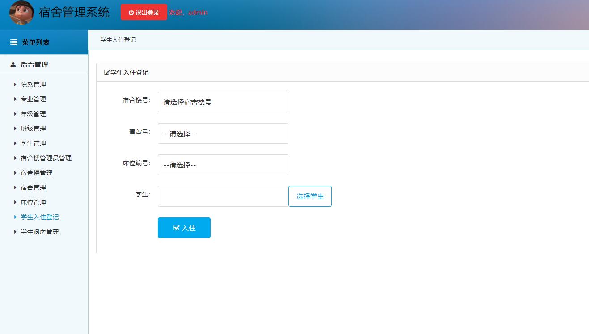Click the avatar image in the top banner
The image size is (589, 334).
(x=21, y=13)
